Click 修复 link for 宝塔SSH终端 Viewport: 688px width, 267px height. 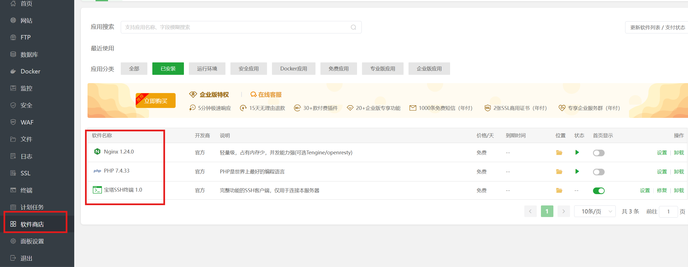point(662,191)
